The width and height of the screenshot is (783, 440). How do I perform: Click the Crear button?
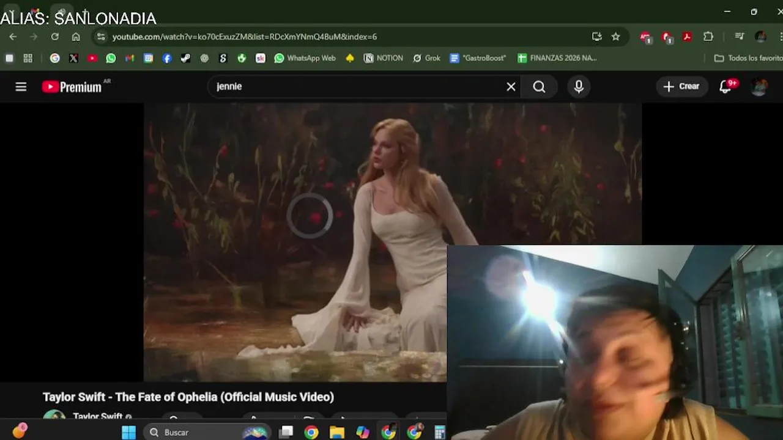(681, 87)
